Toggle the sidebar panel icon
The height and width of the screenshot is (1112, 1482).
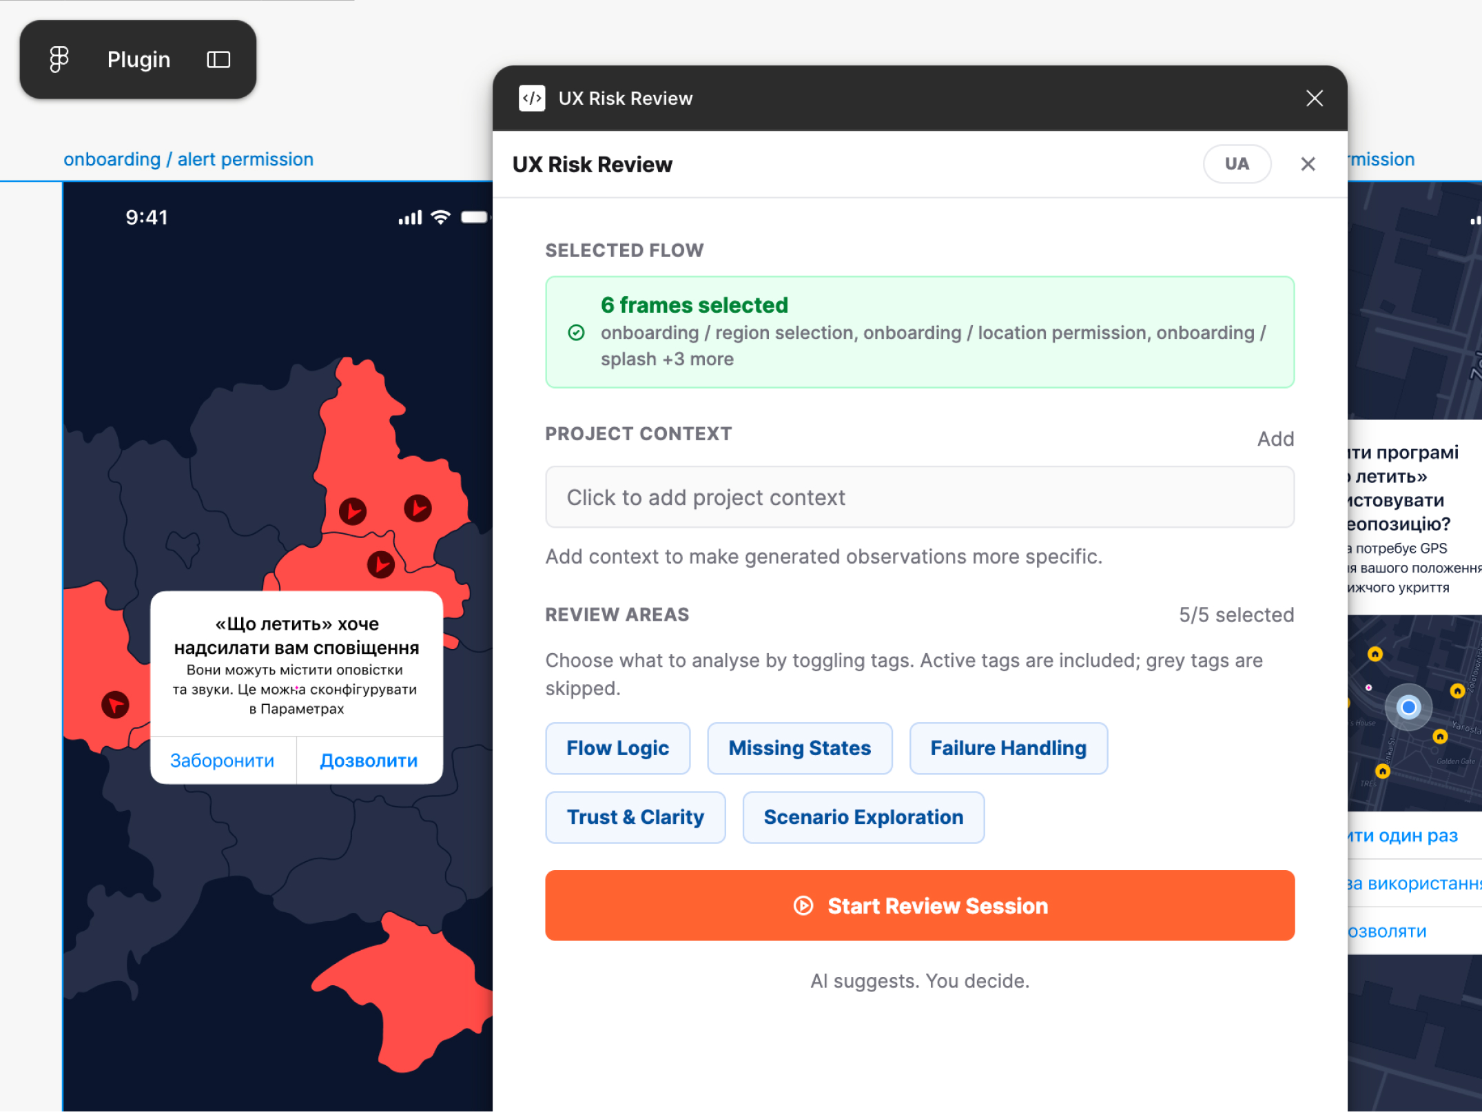coord(218,60)
